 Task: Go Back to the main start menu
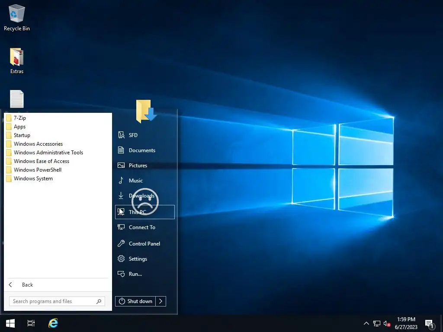coord(58,285)
